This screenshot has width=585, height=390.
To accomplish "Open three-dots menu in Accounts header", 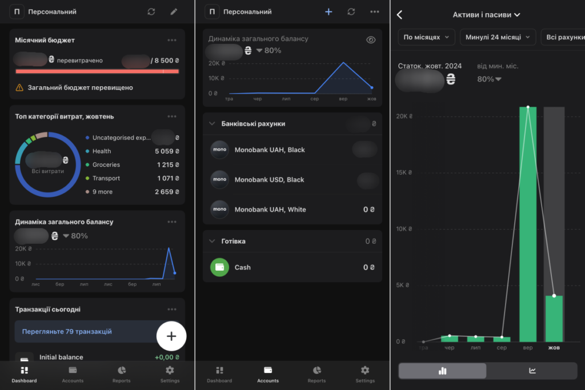I will pyautogui.click(x=374, y=11).
